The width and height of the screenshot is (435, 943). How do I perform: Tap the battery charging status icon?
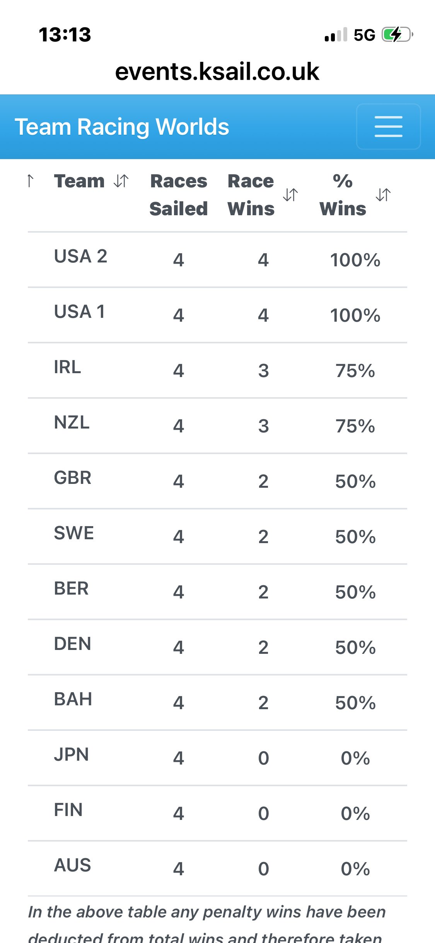click(x=397, y=34)
